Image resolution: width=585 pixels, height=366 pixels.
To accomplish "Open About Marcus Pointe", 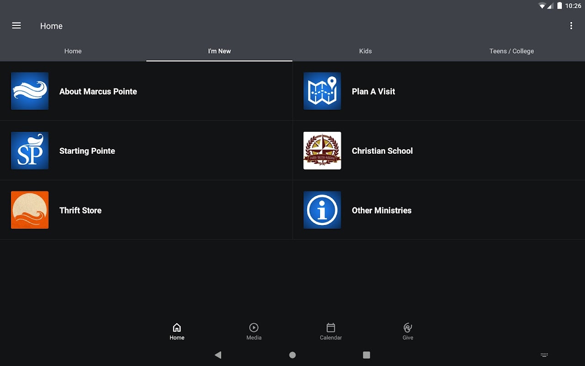I will pyautogui.click(x=146, y=91).
